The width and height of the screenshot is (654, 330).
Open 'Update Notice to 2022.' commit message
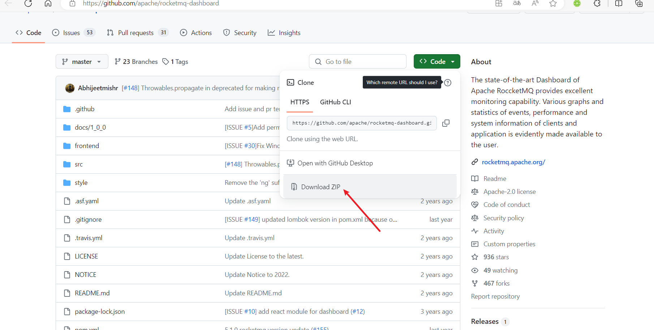coord(257,275)
